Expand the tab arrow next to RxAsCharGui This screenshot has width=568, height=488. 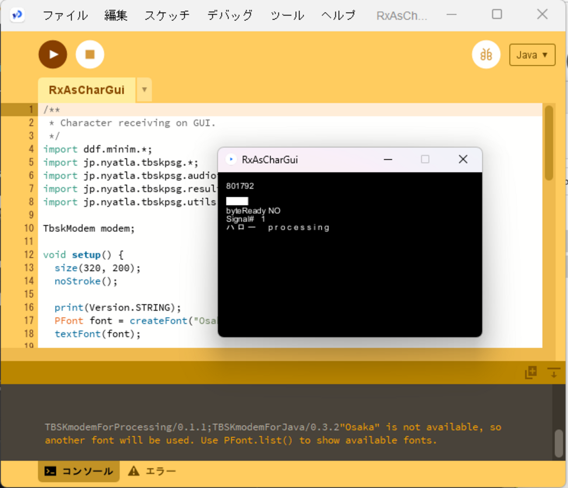(144, 90)
